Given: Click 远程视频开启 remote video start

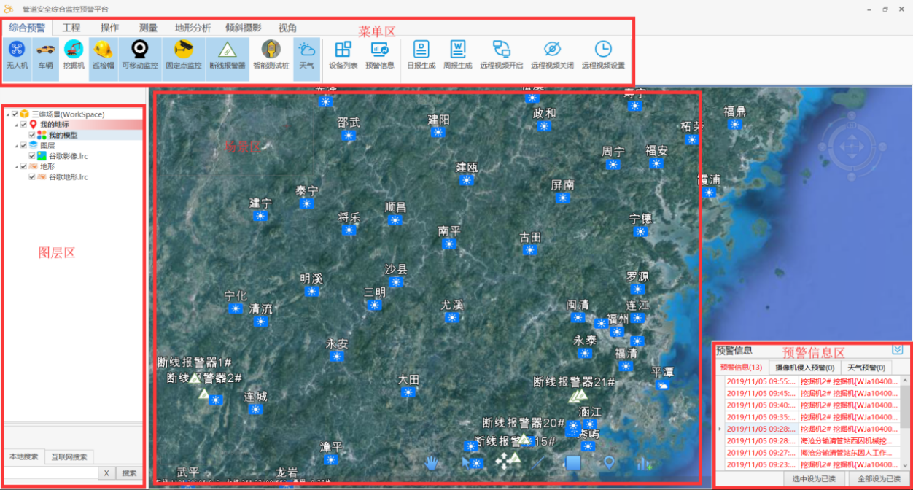Looking at the screenshot, I should coord(501,50).
